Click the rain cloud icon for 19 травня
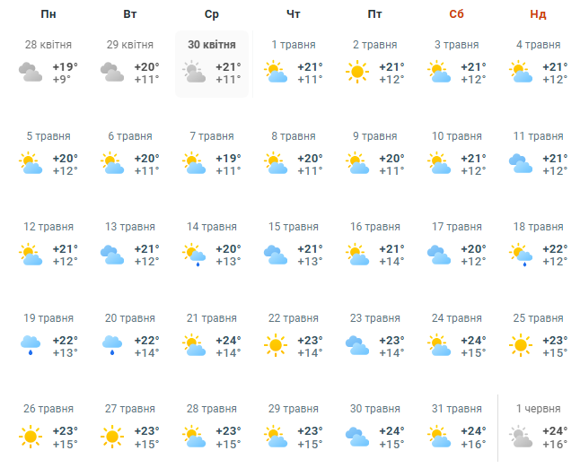Viewport: 580px width, 468px height. pos(31,345)
